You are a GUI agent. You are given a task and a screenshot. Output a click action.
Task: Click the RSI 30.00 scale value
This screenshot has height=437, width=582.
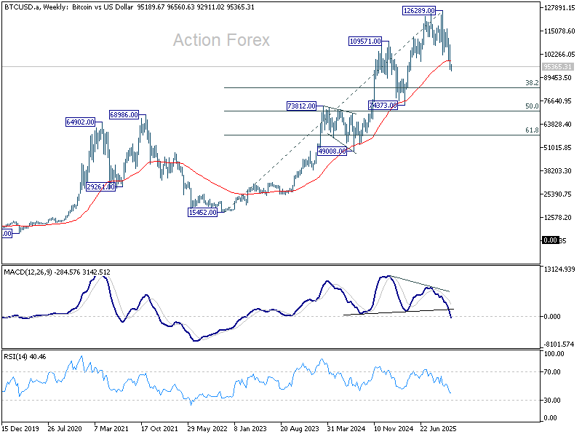click(x=552, y=400)
